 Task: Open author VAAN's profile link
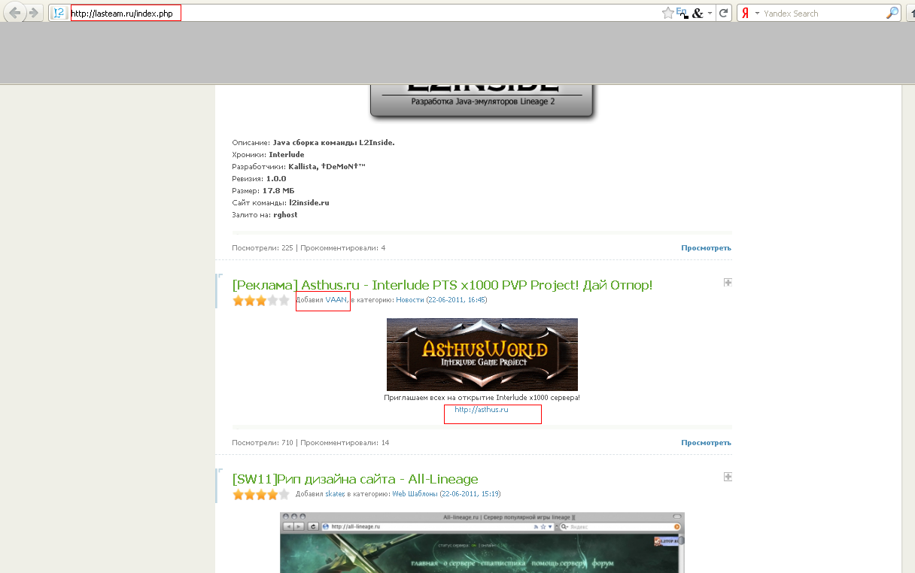(336, 300)
